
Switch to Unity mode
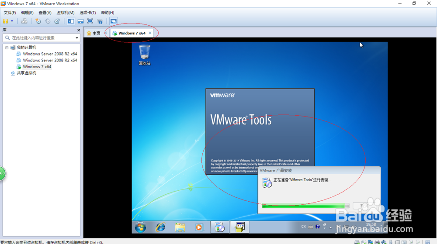point(100,21)
